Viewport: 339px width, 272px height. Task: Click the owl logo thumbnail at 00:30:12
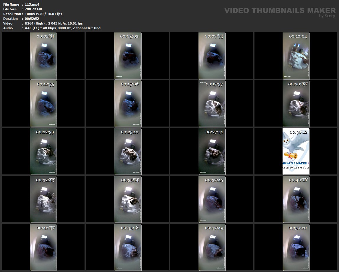point(296,151)
